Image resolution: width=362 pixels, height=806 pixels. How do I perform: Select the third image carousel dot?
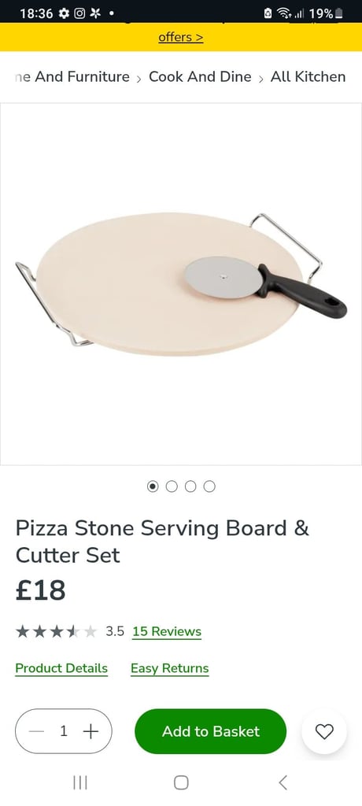[190, 486]
